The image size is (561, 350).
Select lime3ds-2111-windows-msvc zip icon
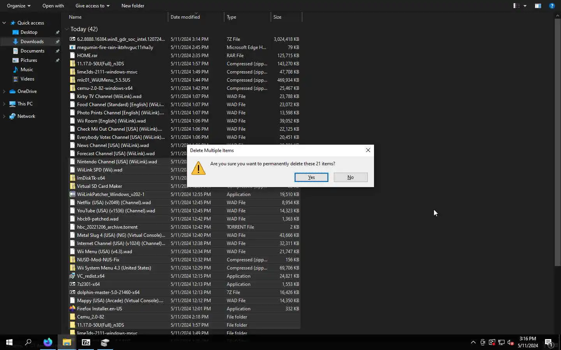(x=72, y=72)
